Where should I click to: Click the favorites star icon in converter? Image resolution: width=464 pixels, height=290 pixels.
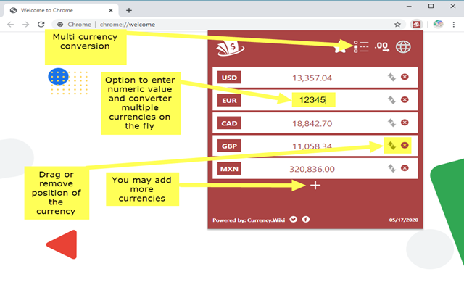[340, 49]
